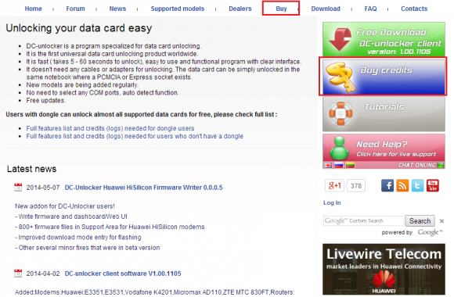This screenshot has width=454, height=297.
Task: Click the Twitter bird icon
Action: pyautogui.click(x=417, y=186)
